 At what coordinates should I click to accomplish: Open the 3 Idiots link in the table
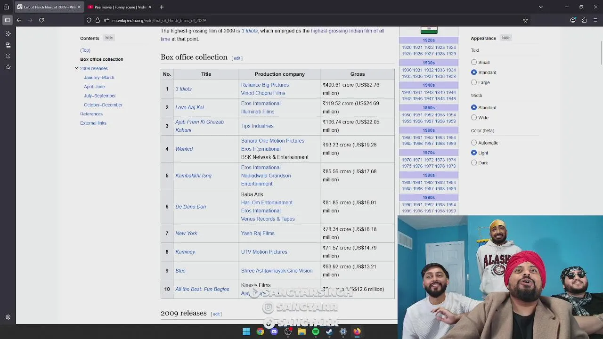pos(183,89)
